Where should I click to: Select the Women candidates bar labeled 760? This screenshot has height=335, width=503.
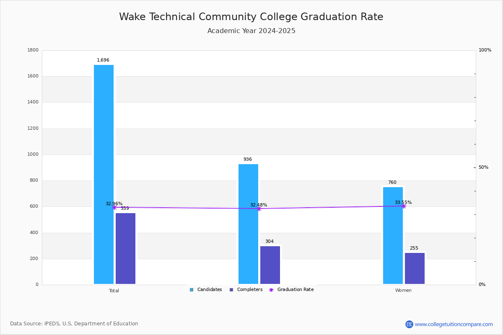click(393, 235)
